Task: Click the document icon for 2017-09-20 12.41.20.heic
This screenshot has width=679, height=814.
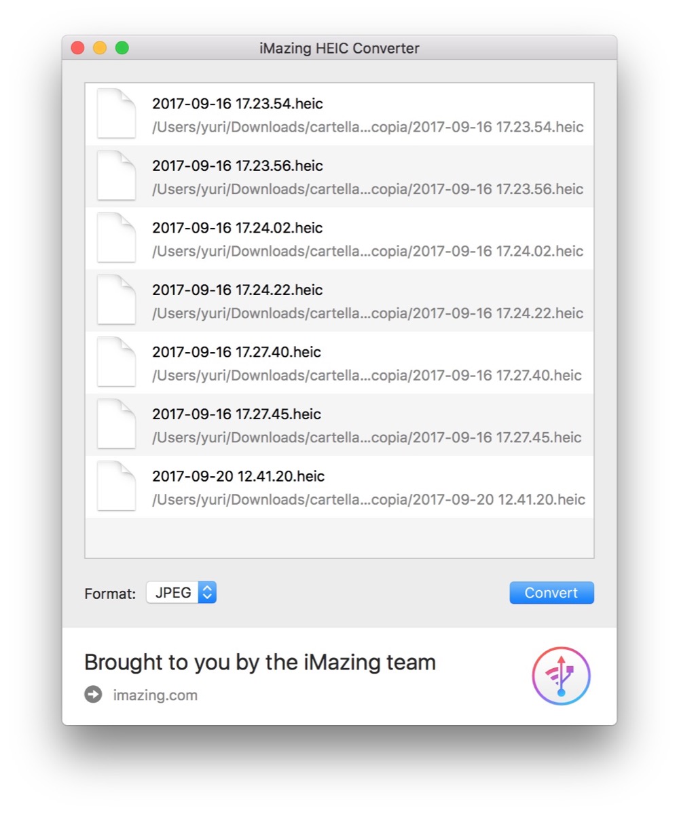Action: (116, 486)
